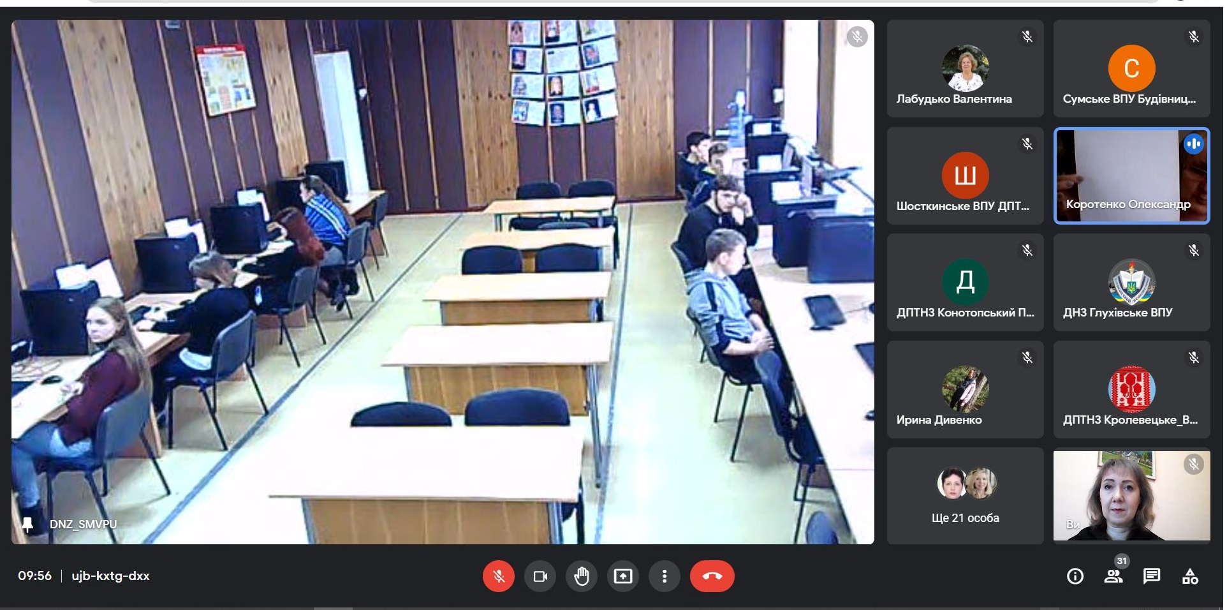The width and height of the screenshot is (1227, 610).
Task: Click your own self-view video tile
Action: pyautogui.click(x=1131, y=496)
